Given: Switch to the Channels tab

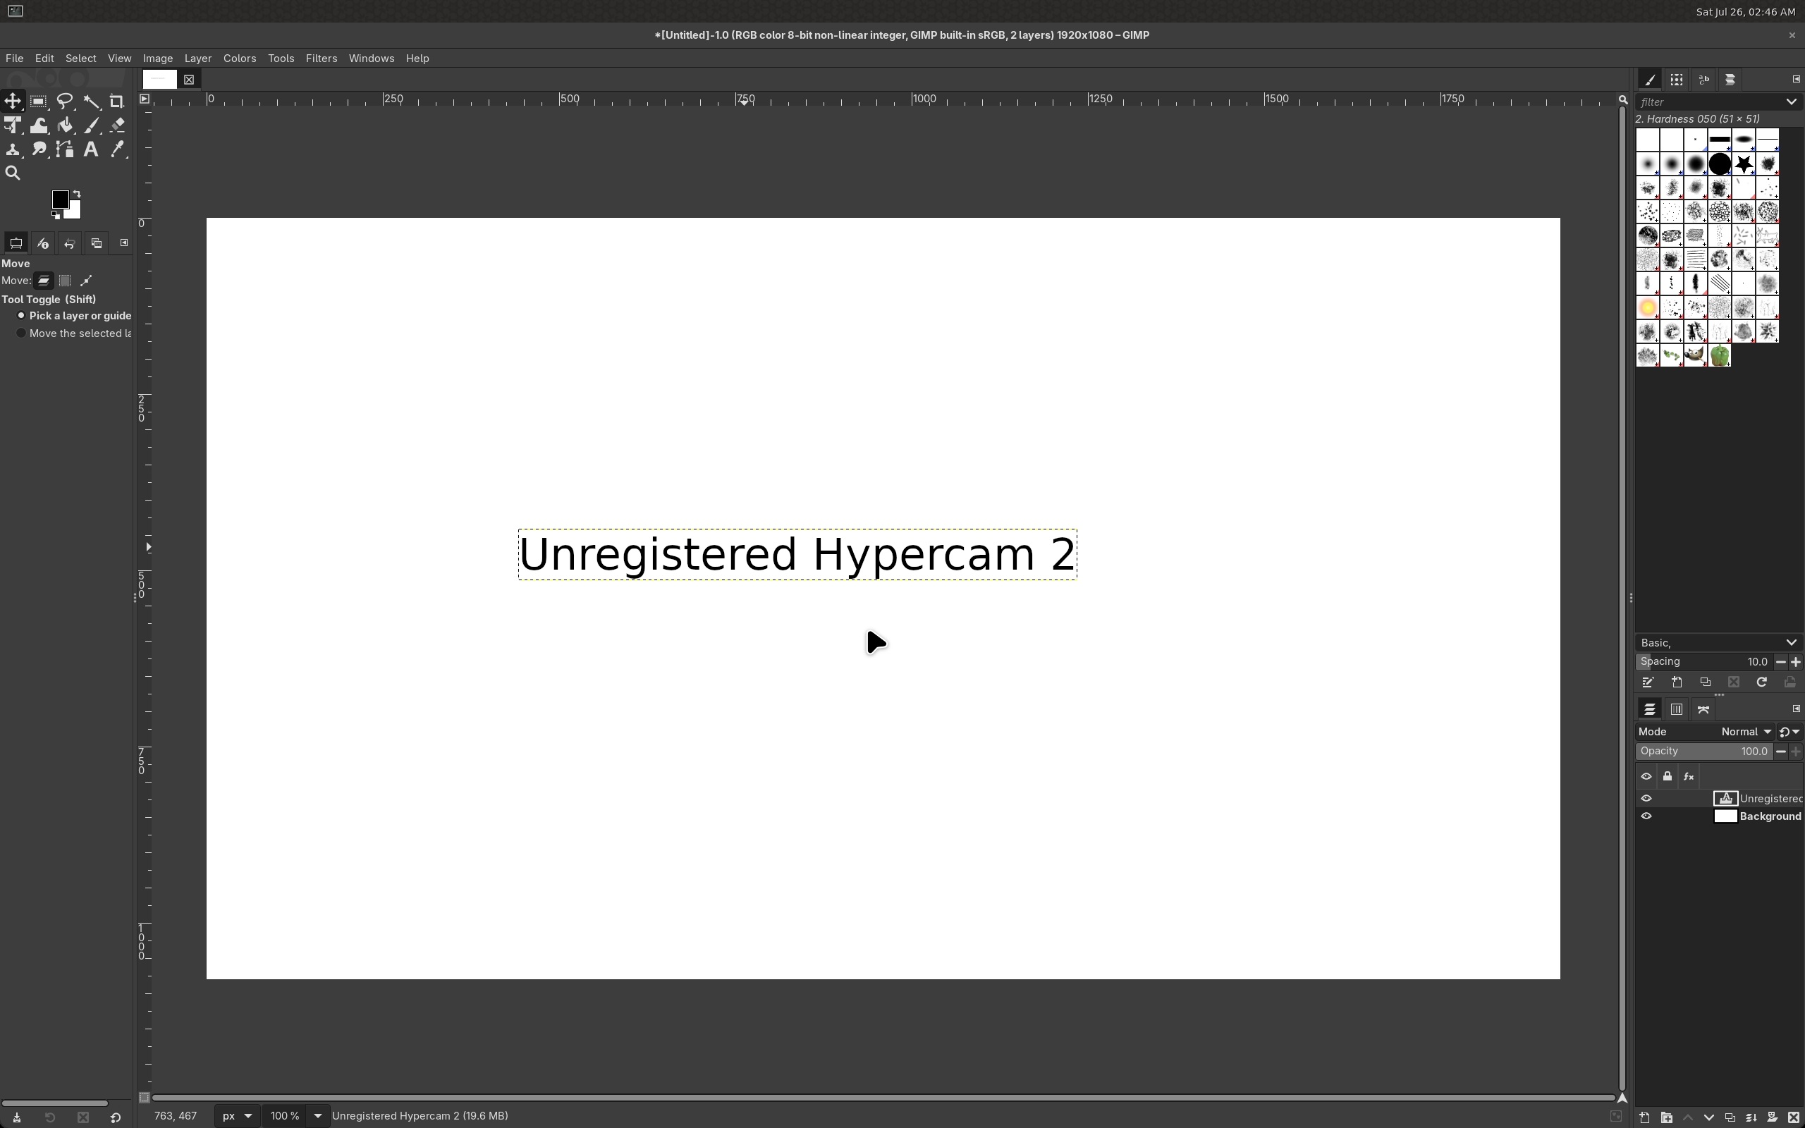Looking at the screenshot, I should (x=1676, y=709).
